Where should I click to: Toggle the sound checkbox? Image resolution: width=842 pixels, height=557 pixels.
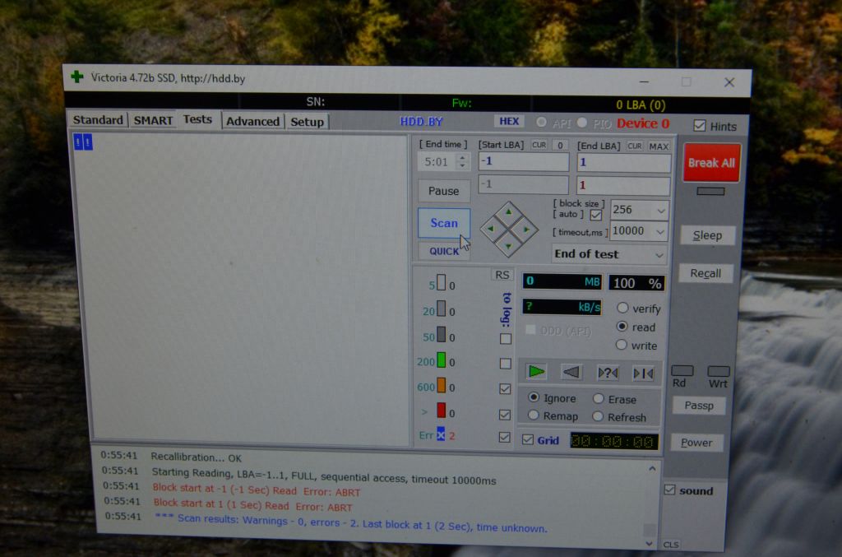[669, 490]
